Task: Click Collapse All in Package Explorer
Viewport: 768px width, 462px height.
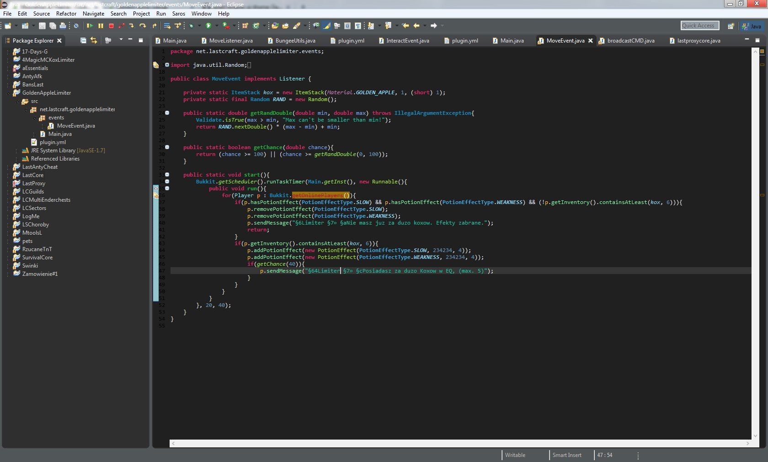Action: coord(83,40)
